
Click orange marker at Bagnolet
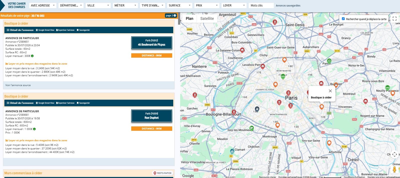pos(336,85)
